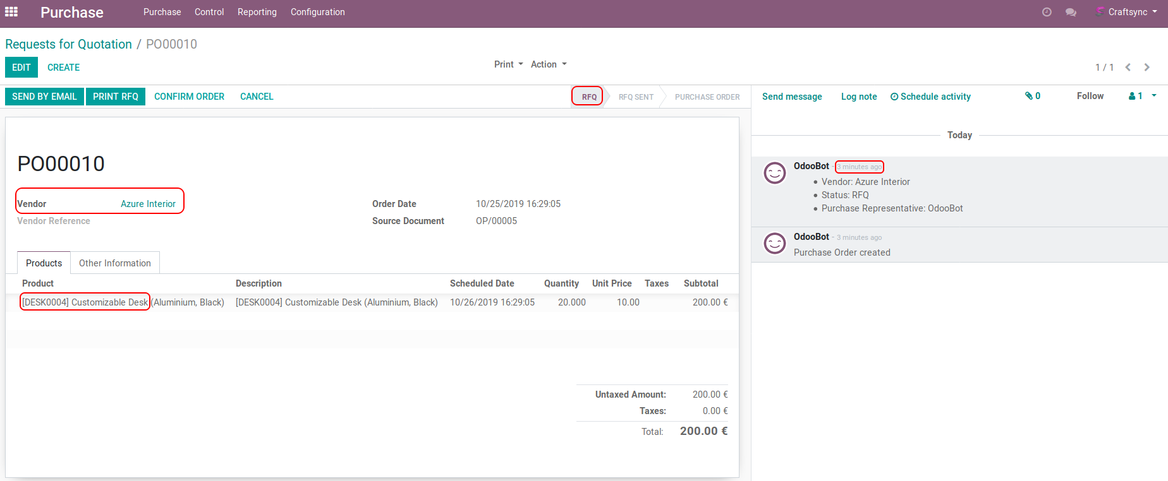The width and height of the screenshot is (1168, 481).
Task: Click the Confirm Order button
Action: pos(189,97)
